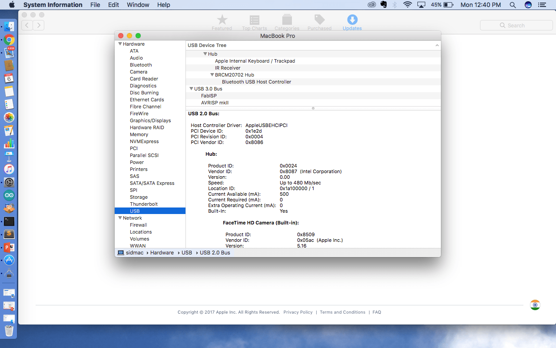This screenshot has width=556, height=348.
Task: Select IR Receiver in device tree
Action: coord(313,68)
